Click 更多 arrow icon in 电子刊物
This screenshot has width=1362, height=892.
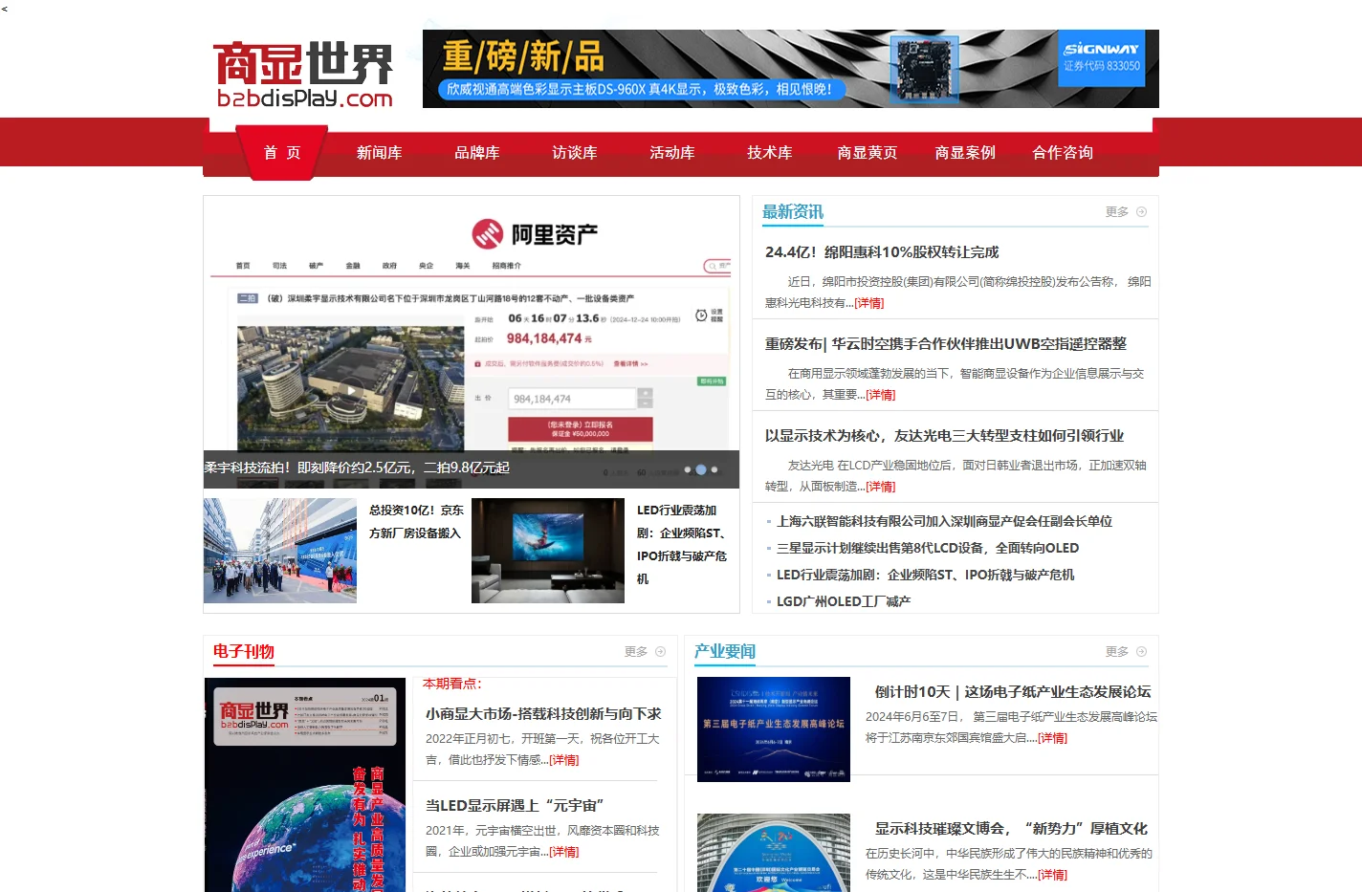point(660,652)
